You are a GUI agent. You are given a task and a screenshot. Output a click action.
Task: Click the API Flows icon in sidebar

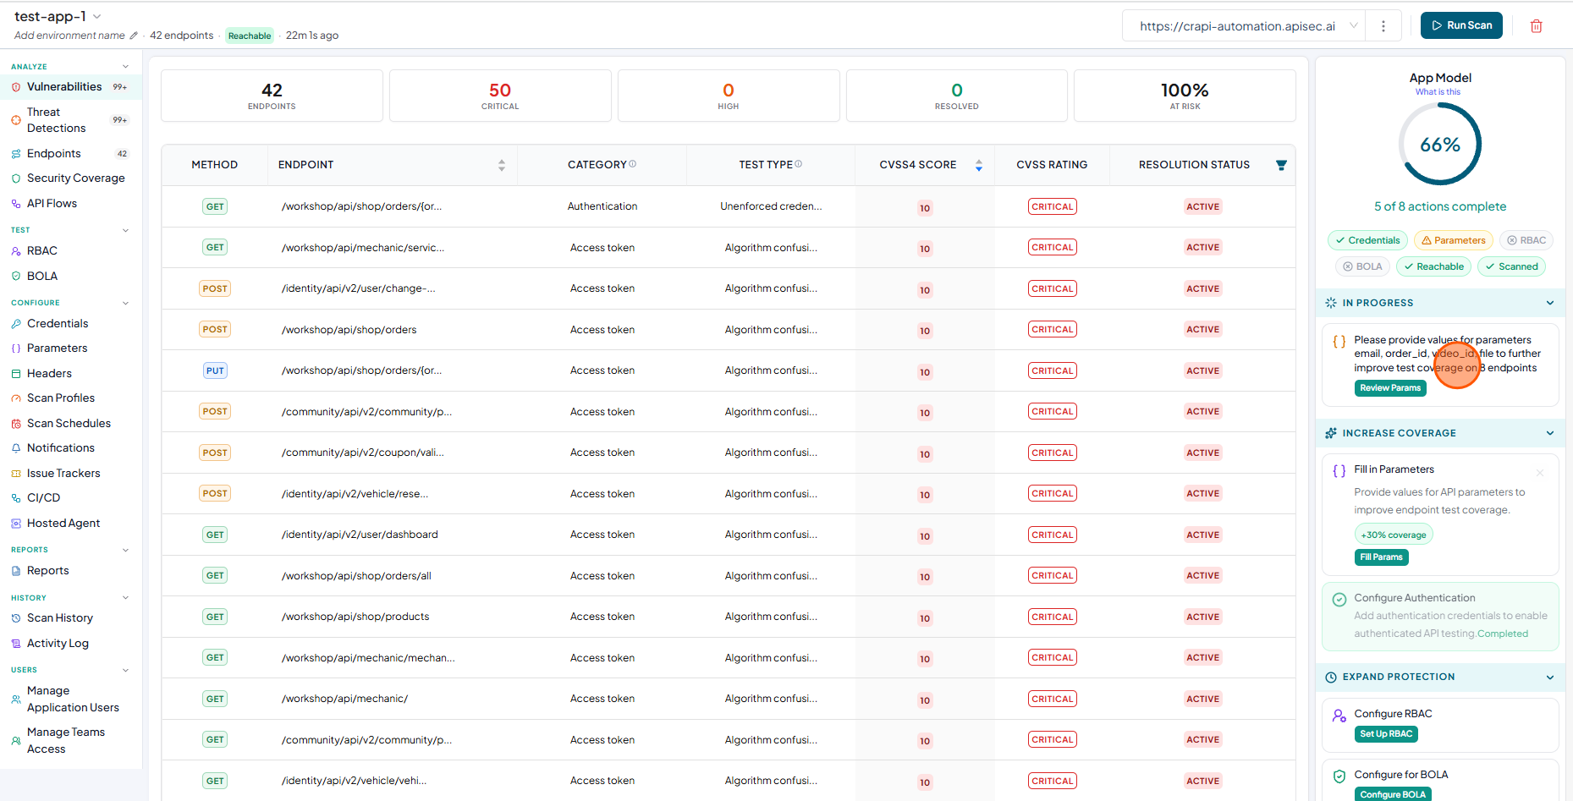click(16, 204)
